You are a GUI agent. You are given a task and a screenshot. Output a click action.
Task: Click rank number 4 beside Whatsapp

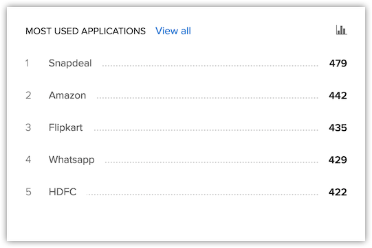click(x=28, y=160)
